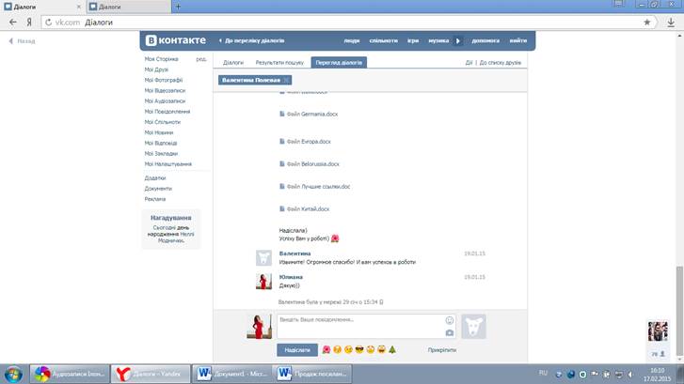Insert the rose emoji next to Надіслати
Screen dimensions: 684x384
point(326,349)
